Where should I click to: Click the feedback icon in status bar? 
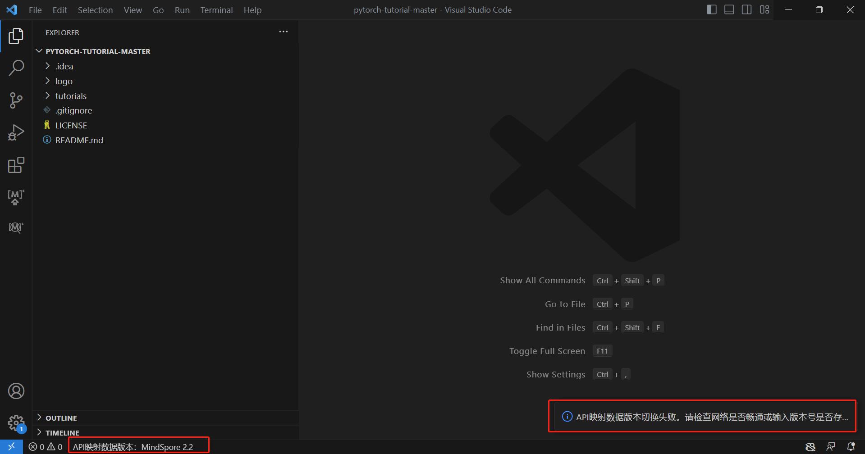(831, 447)
